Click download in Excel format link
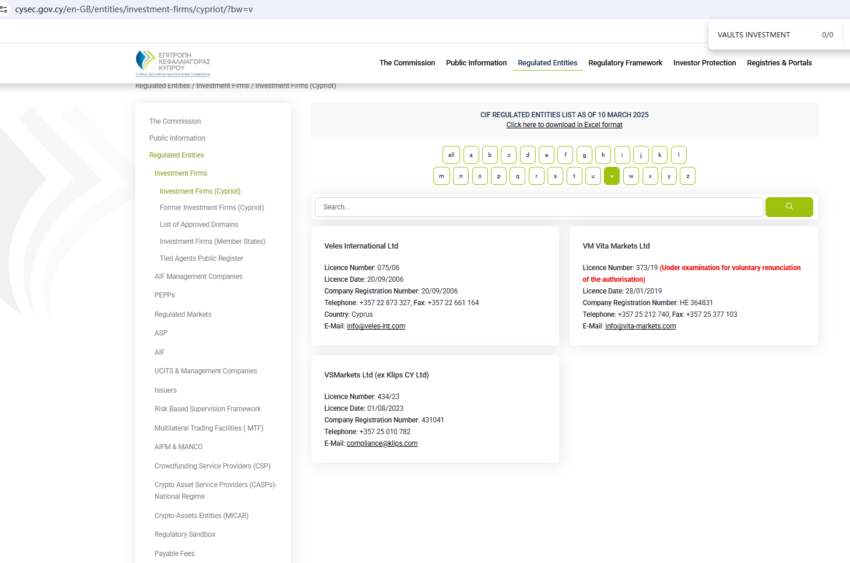 point(564,125)
